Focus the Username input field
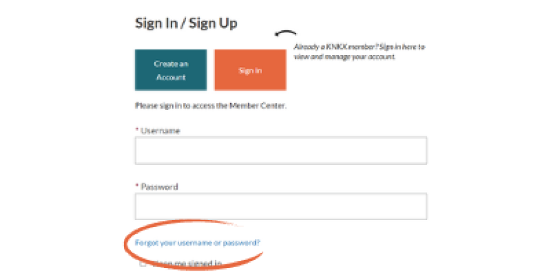 click(x=281, y=151)
